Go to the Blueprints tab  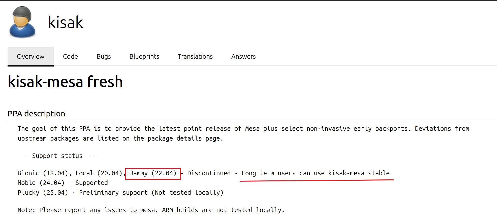(144, 56)
